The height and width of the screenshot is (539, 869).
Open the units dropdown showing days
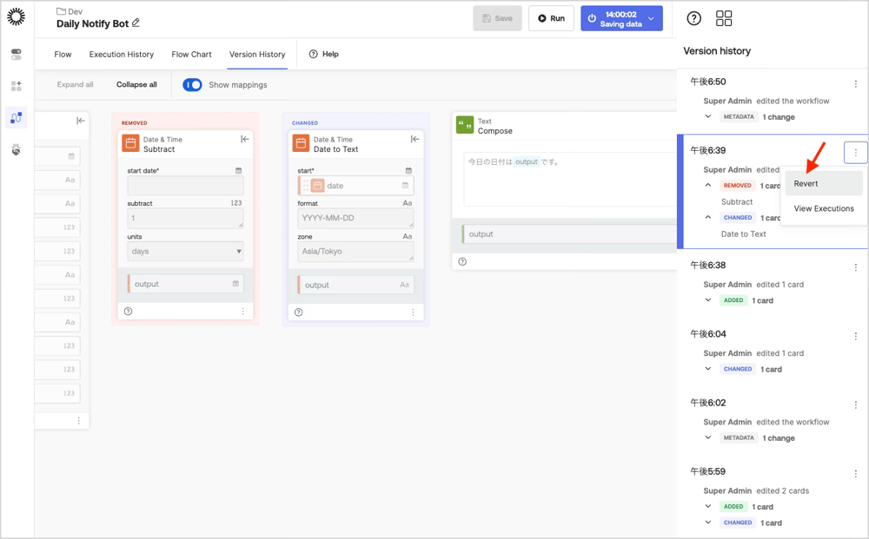click(x=185, y=251)
